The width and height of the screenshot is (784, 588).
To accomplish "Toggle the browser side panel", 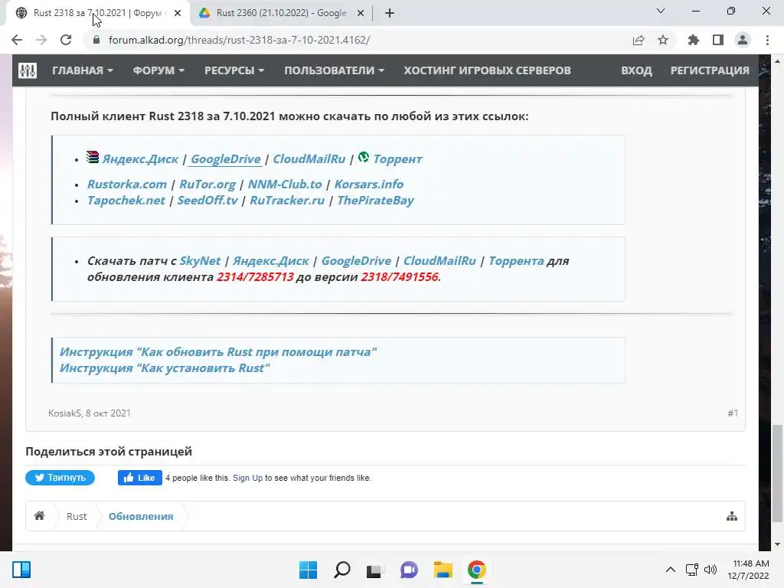I will click(x=718, y=40).
